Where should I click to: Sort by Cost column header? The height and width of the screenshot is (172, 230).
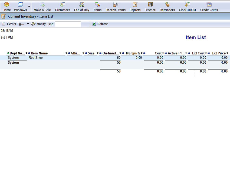pyautogui.click(x=158, y=53)
